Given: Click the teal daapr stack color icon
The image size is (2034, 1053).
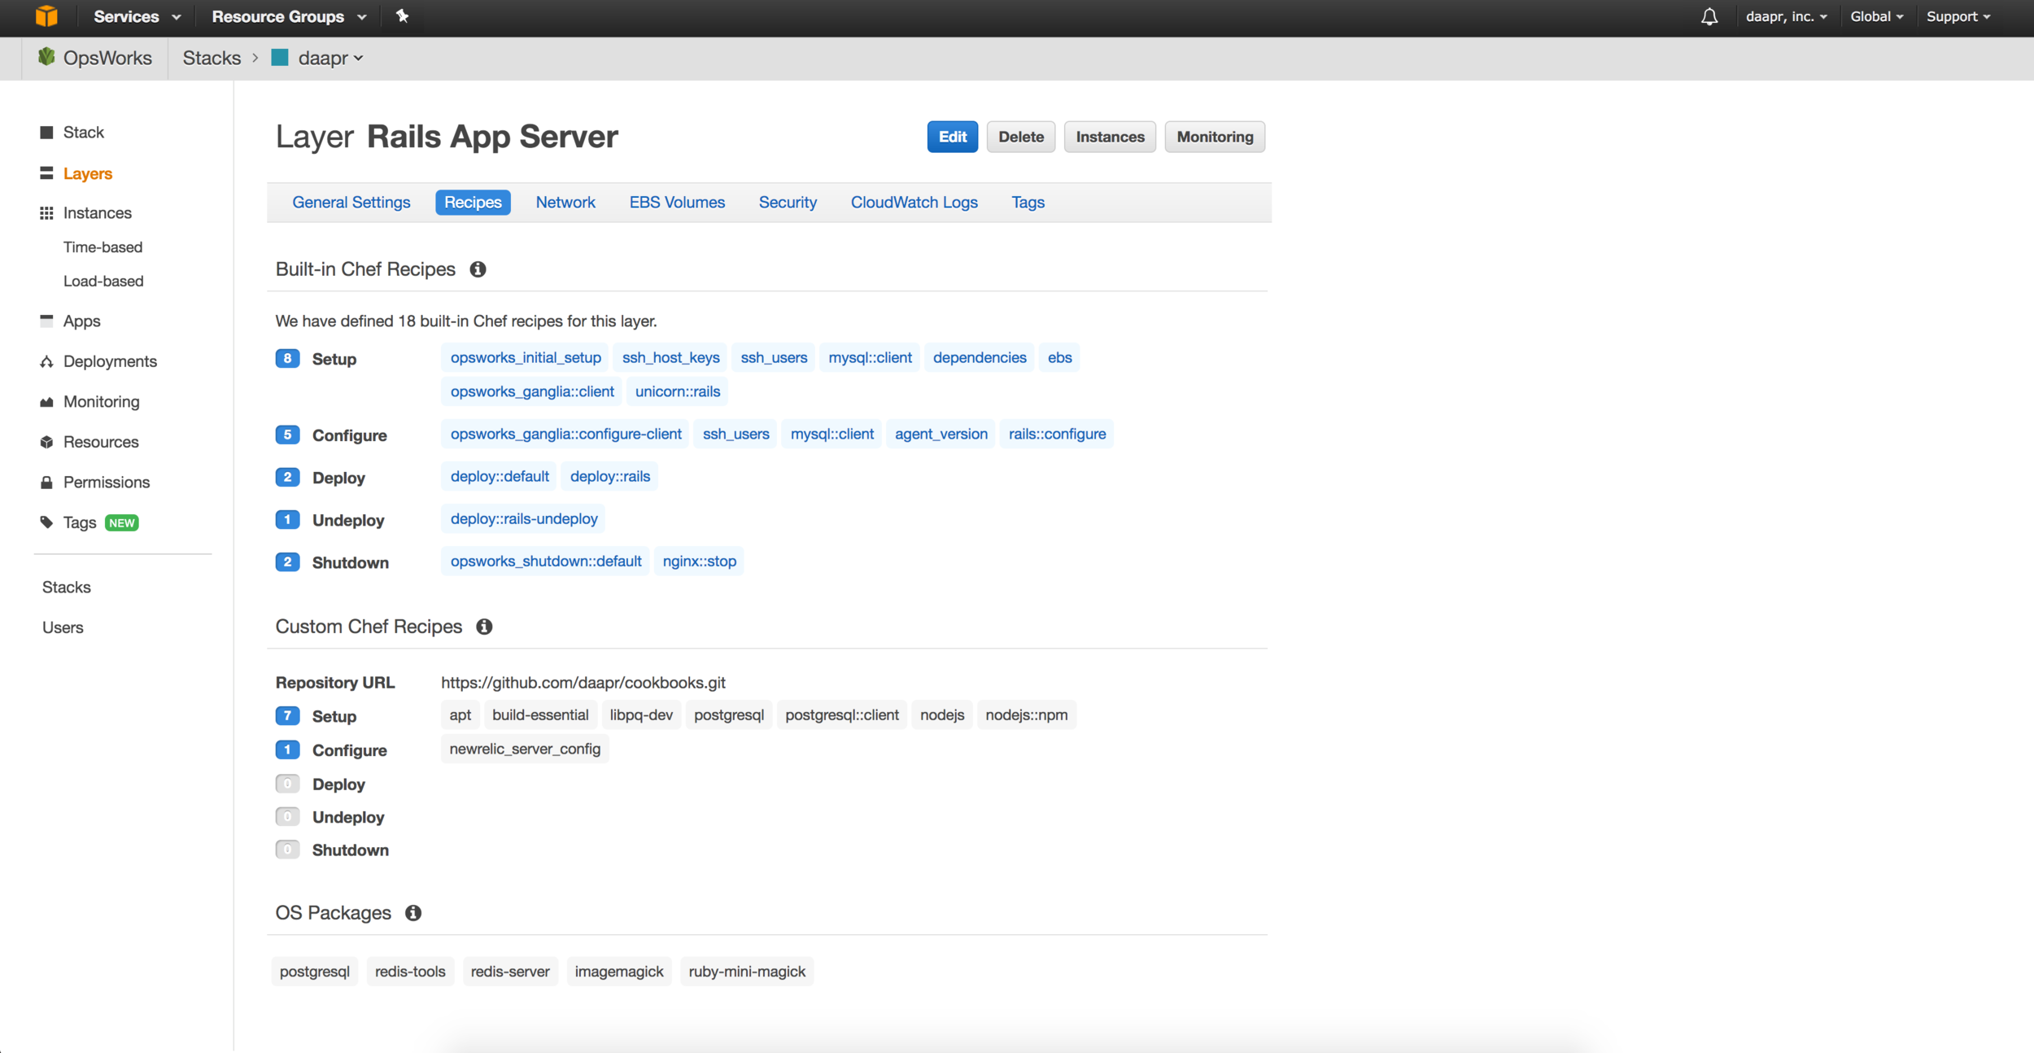Looking at the screenshot, I should 280,58.
